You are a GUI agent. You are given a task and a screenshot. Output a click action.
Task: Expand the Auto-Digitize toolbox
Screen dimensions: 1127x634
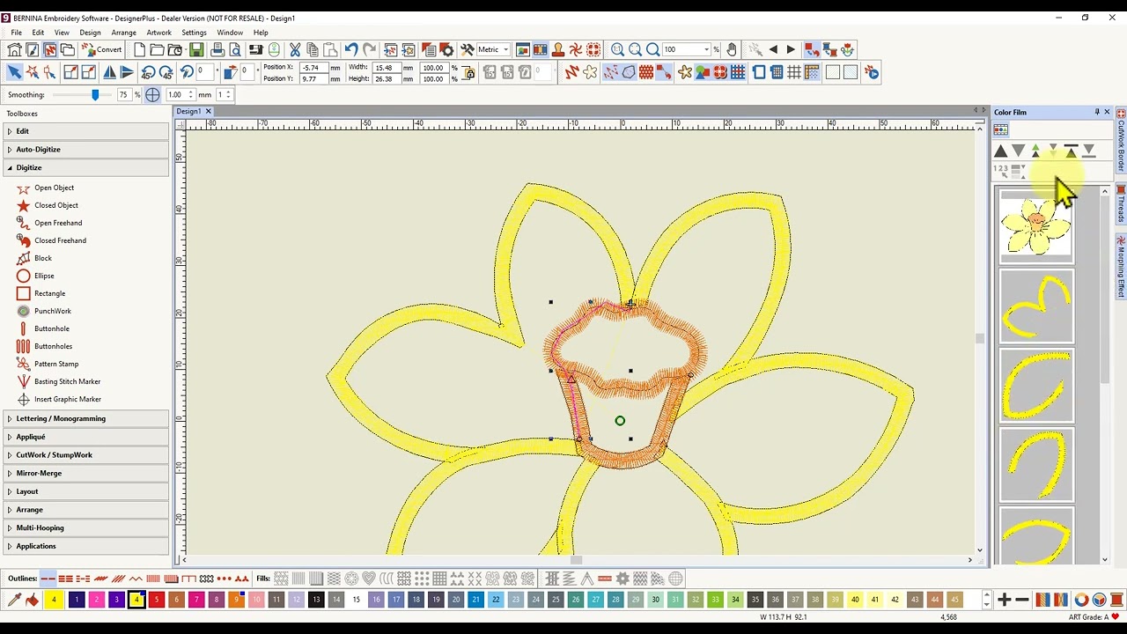coord(86,150)
